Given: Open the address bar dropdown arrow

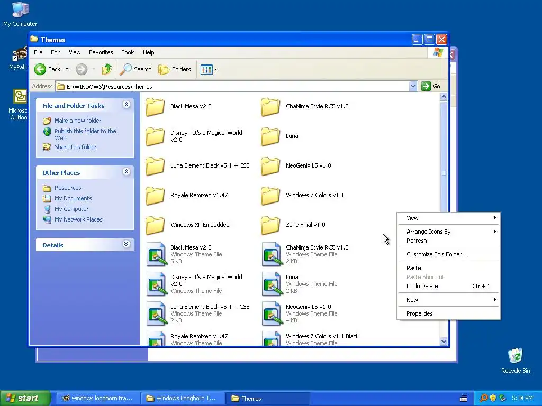Looking at the screenshot, I should [x=413, y=86].
